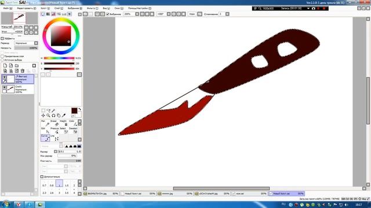Open the Слой menu
Viewport: 371px width, 208px height.
[x=59, y=8]
